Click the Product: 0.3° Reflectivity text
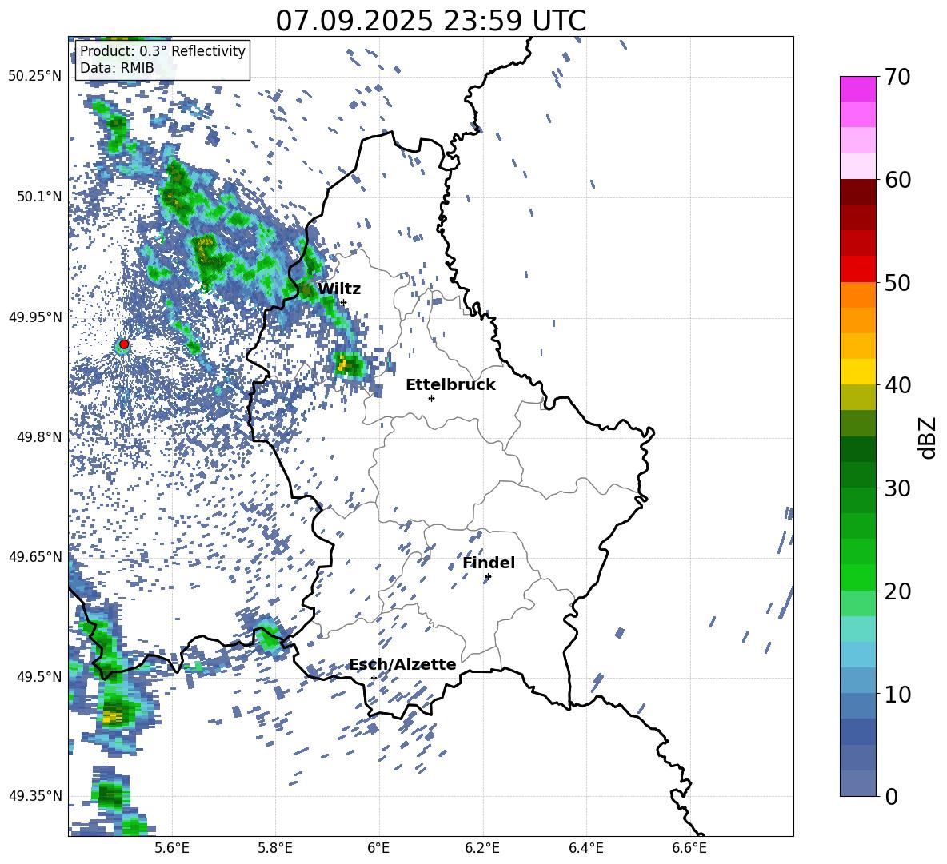947x864 pixels. [162, 50]
